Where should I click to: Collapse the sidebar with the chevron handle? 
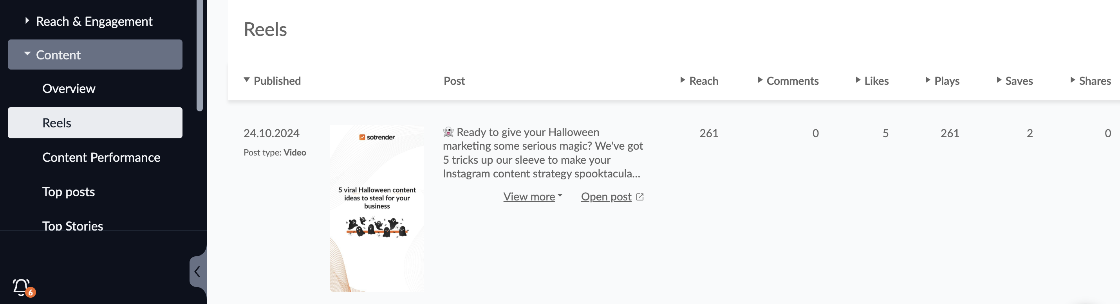click(x=197, y=272)
